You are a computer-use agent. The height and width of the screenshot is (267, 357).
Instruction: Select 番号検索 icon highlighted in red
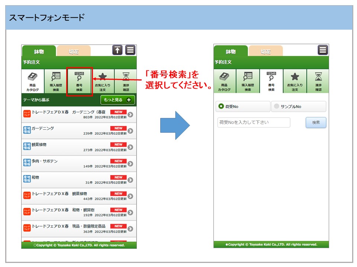click(79, 81)
